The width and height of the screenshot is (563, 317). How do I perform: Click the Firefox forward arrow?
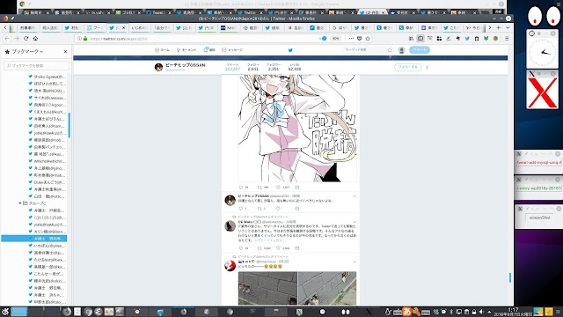click(x=17, y=39)
